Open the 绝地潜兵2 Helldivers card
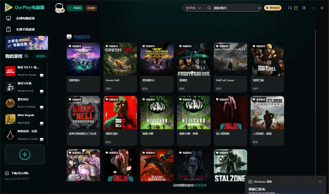Screen dimensions: 329x194 point(157,67)
